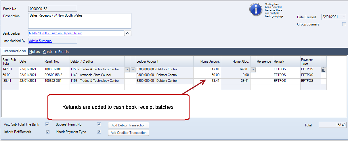Click Payment Type EFTPOS in 100652-D01 row
Image resolution: width=348 pixels, height=141 pixels.
click(310, 81)
